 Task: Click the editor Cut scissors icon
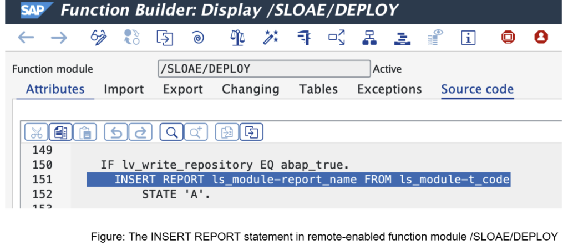36,132
